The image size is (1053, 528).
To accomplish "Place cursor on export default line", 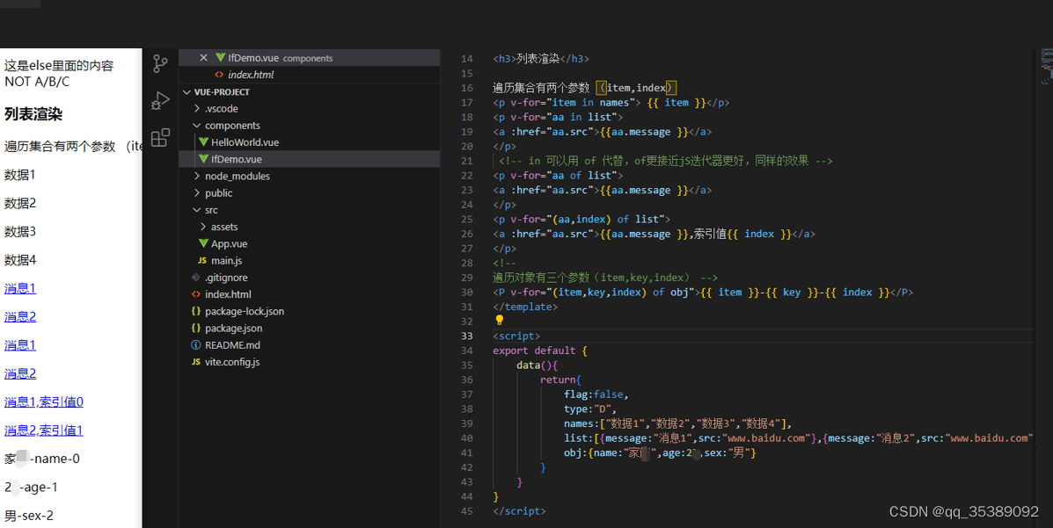I will tap(540, 351).
